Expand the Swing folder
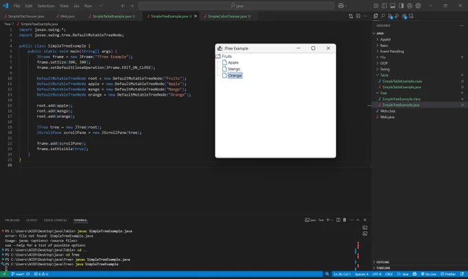The height and width of the screenshot is (279, 468). tap(385, 69)
